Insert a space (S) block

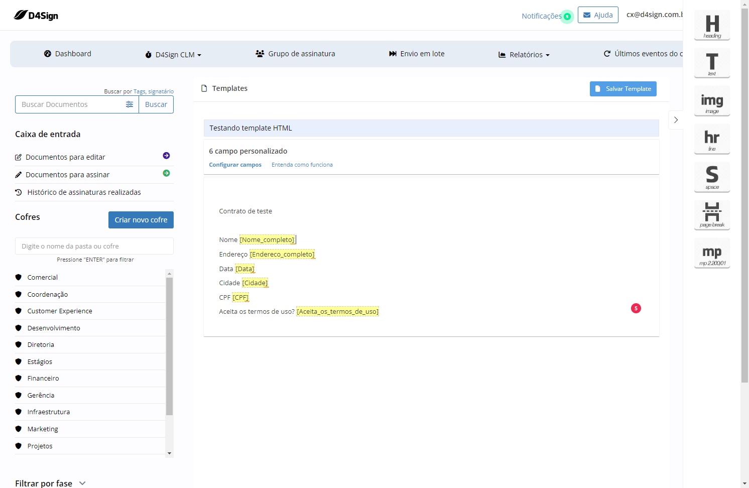pyautogui.click(x=712, y=177)
